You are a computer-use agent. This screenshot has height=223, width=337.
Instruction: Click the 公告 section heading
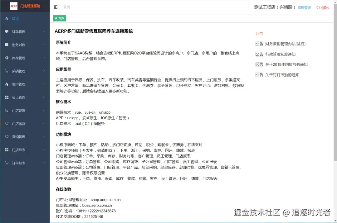pos(259,34)
